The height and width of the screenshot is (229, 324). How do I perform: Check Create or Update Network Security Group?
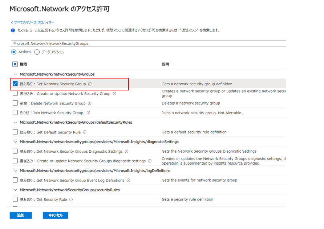pos(15,93)
